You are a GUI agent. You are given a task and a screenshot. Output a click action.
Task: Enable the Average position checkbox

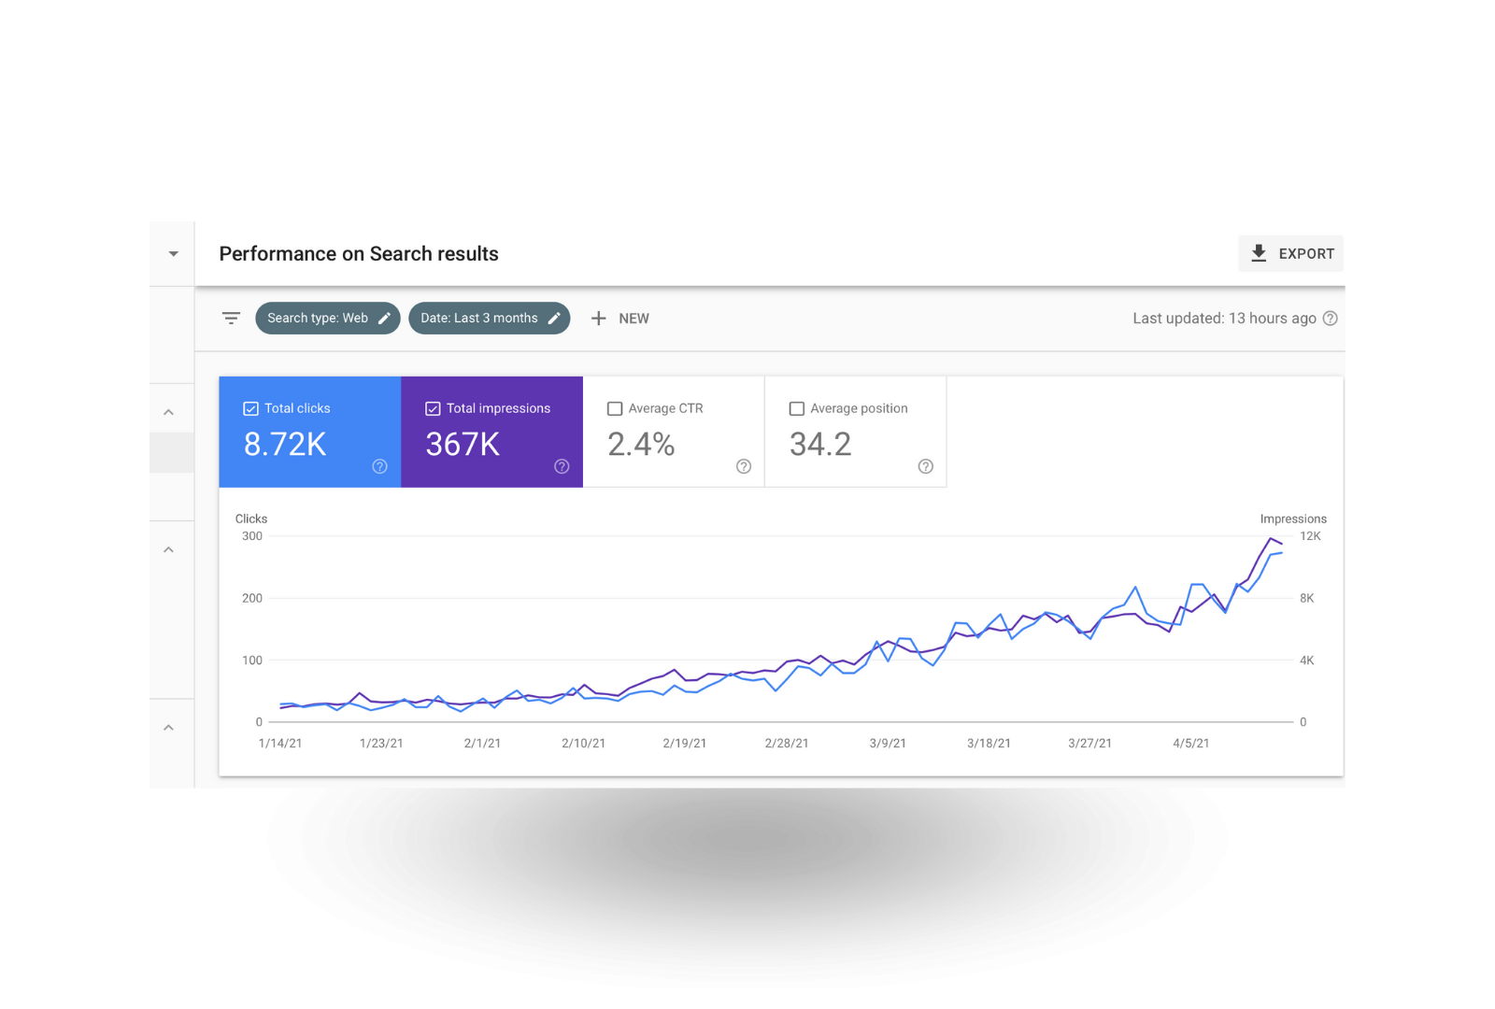797,408
